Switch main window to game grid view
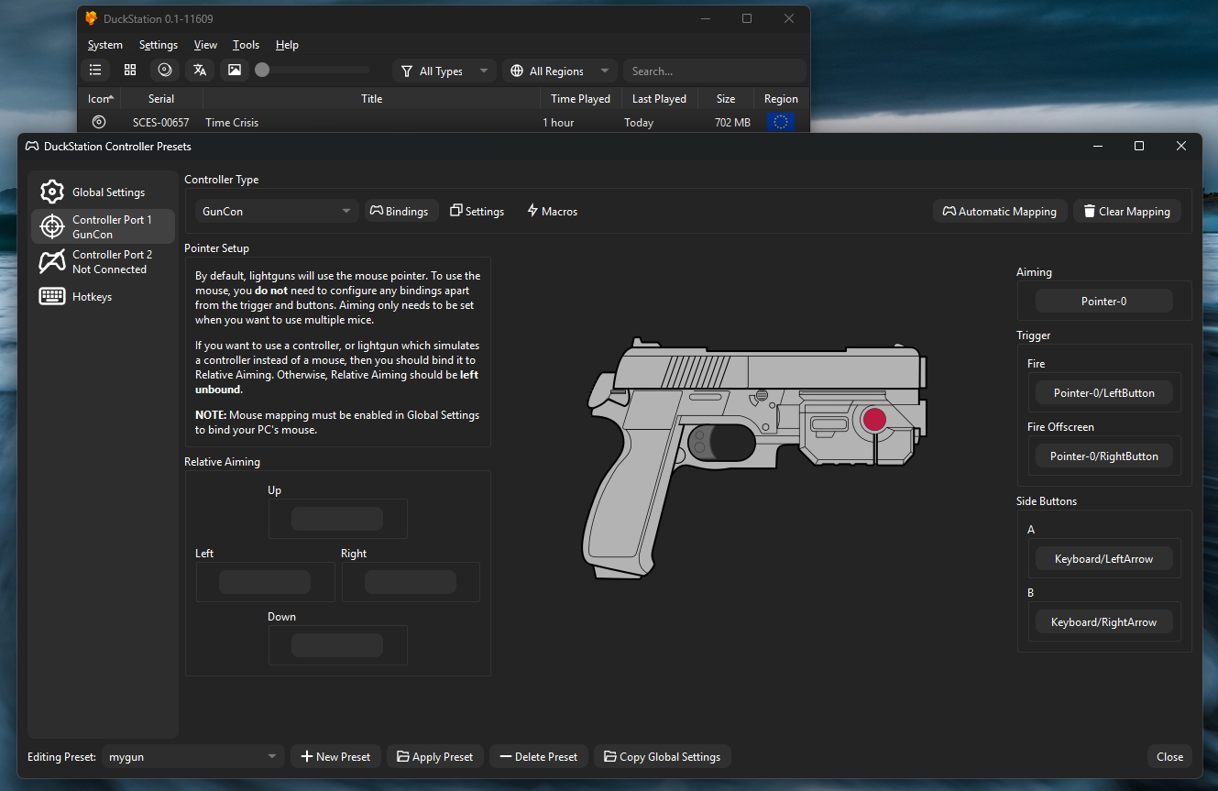Viewport: 1218px width, 791px height. coord(130,71)
